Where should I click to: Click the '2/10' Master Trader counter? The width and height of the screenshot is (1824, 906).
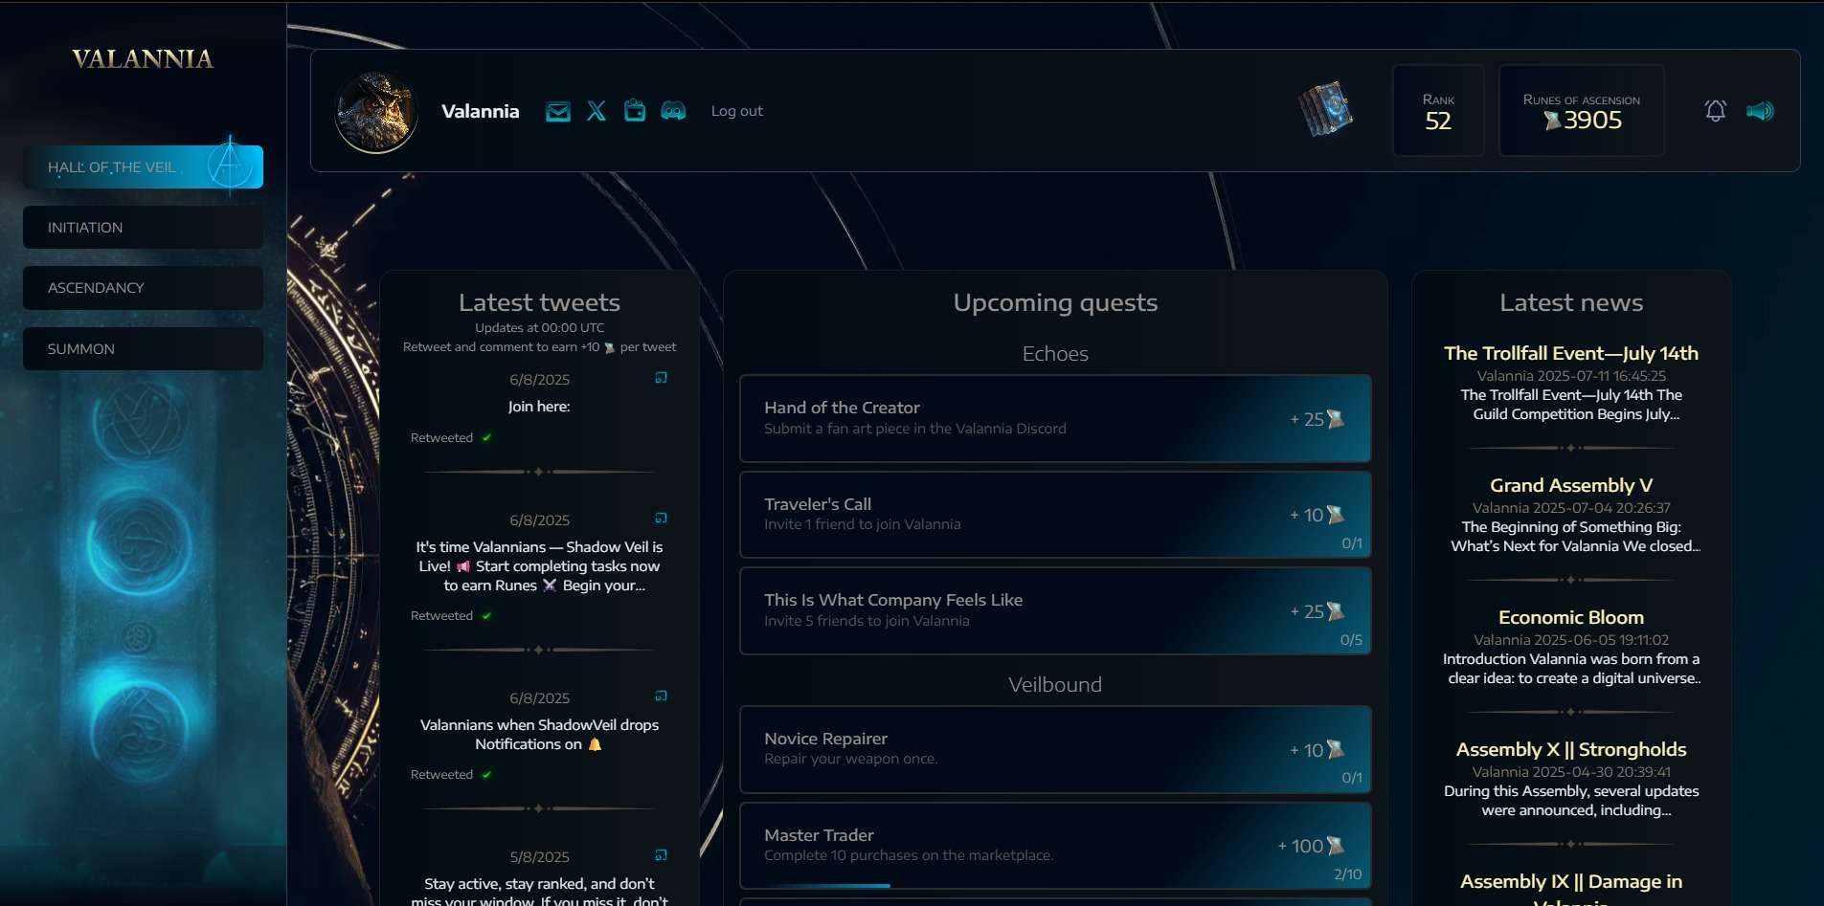coord(1348,874)
